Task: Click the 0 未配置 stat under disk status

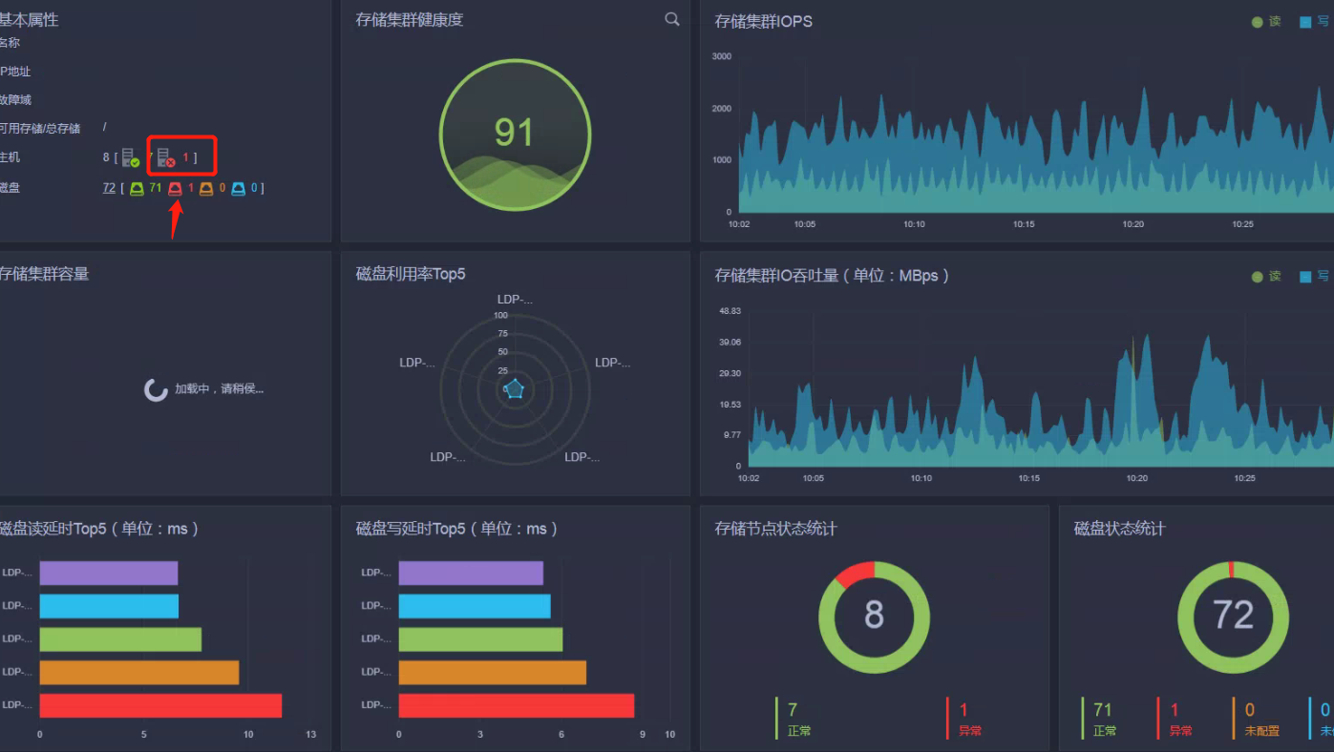Action: click(x=1256, y=720)
